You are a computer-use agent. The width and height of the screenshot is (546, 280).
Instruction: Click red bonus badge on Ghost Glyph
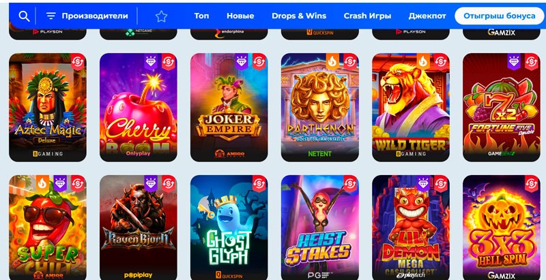(x=259, y=184)
